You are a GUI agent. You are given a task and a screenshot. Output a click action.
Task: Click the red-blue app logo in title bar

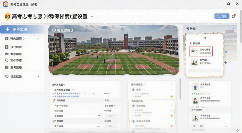coord(5,4)
